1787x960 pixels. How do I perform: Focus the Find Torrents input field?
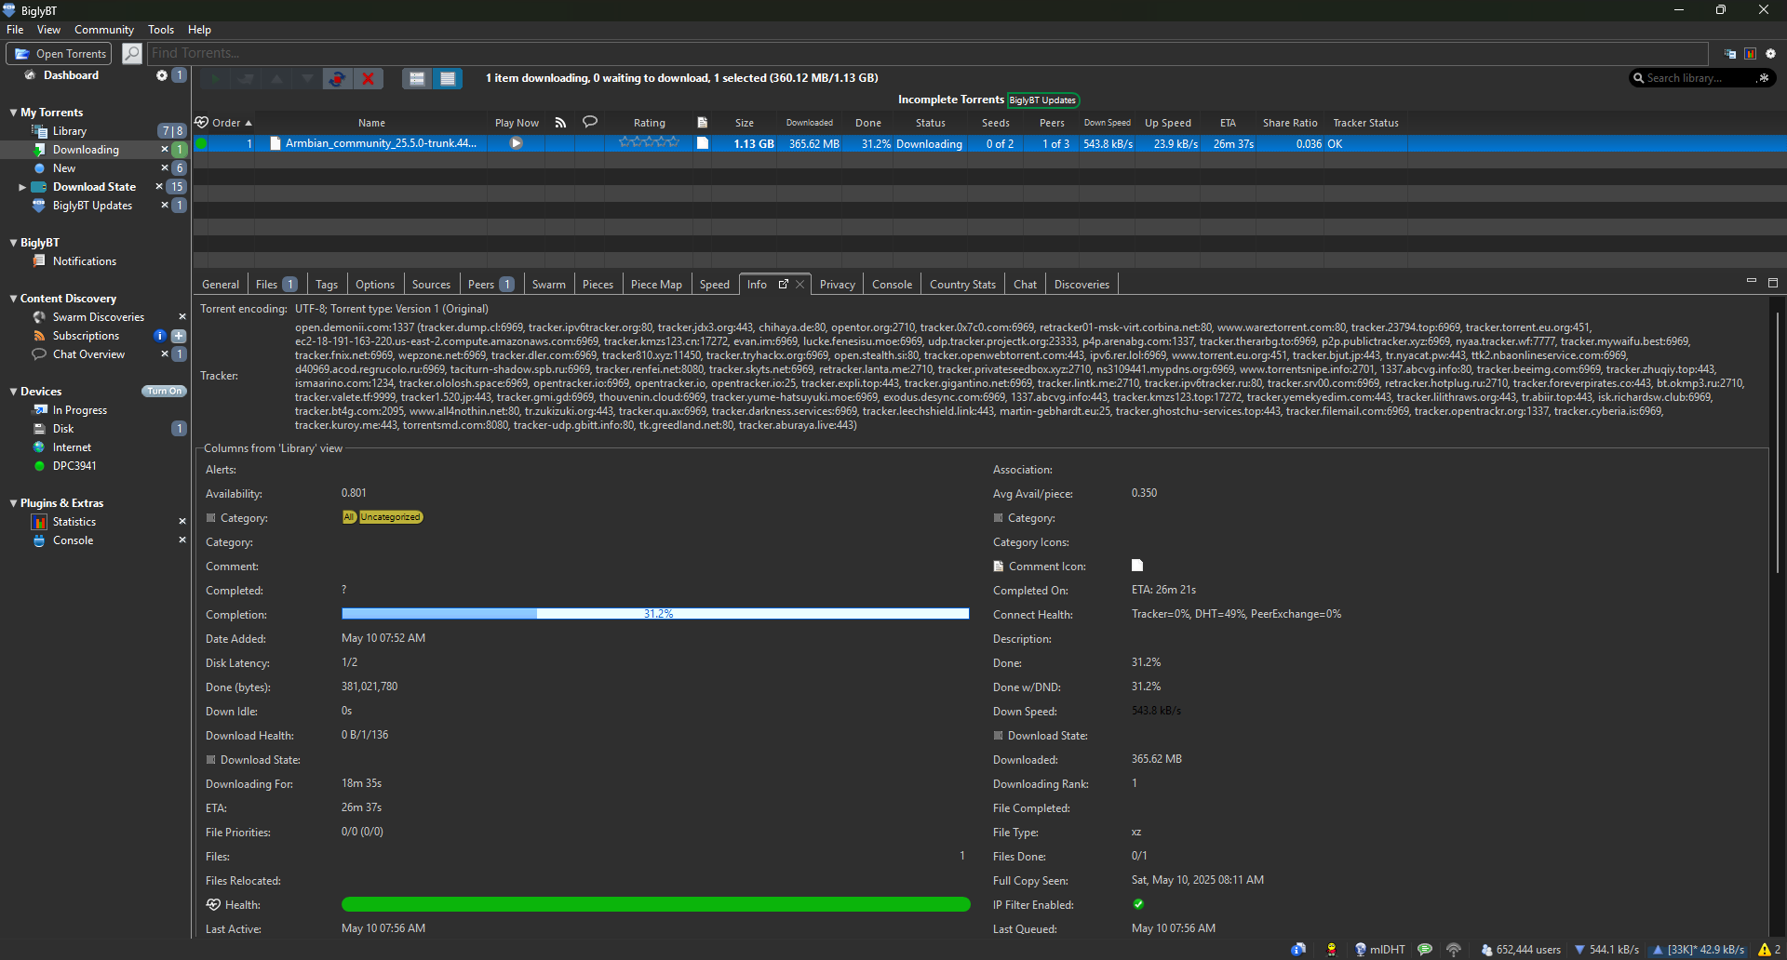927,53
